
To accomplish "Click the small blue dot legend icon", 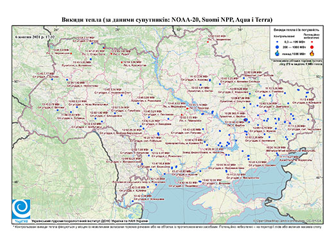I will 277,42.
